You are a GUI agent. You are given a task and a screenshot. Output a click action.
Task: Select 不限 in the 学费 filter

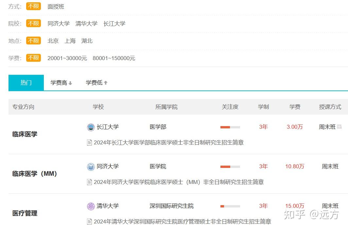[x=33, y=58]
